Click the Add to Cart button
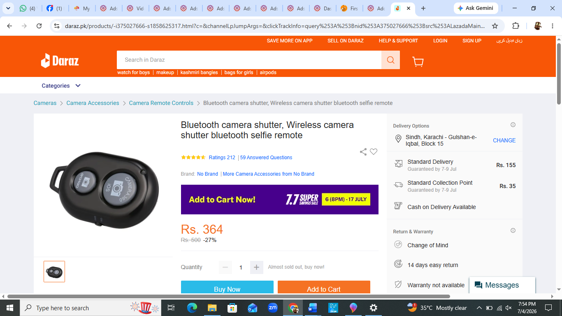 coord(324,288)
